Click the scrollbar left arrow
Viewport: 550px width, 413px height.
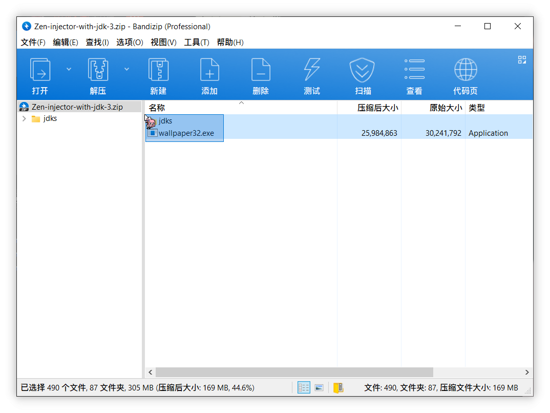(151, 372)
